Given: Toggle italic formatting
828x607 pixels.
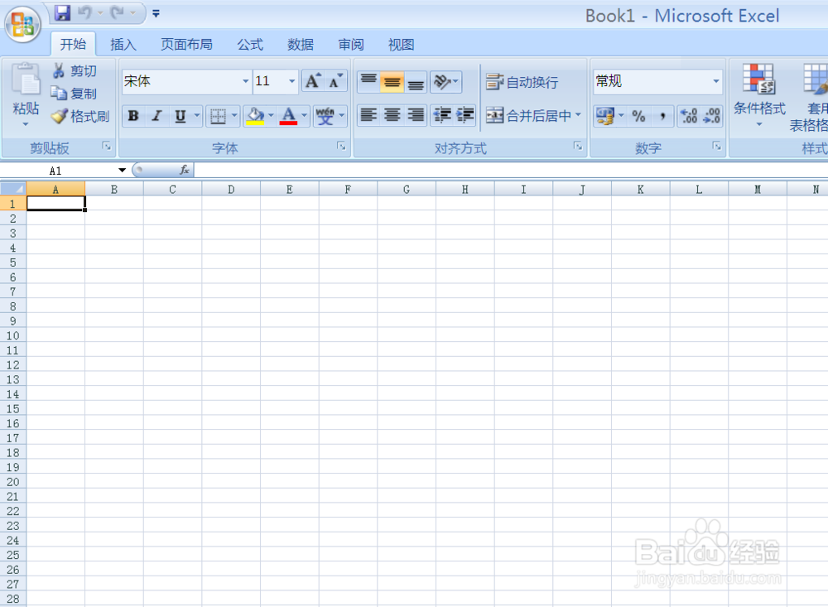Looking at the screenshot, I should [x=156, y=116].
